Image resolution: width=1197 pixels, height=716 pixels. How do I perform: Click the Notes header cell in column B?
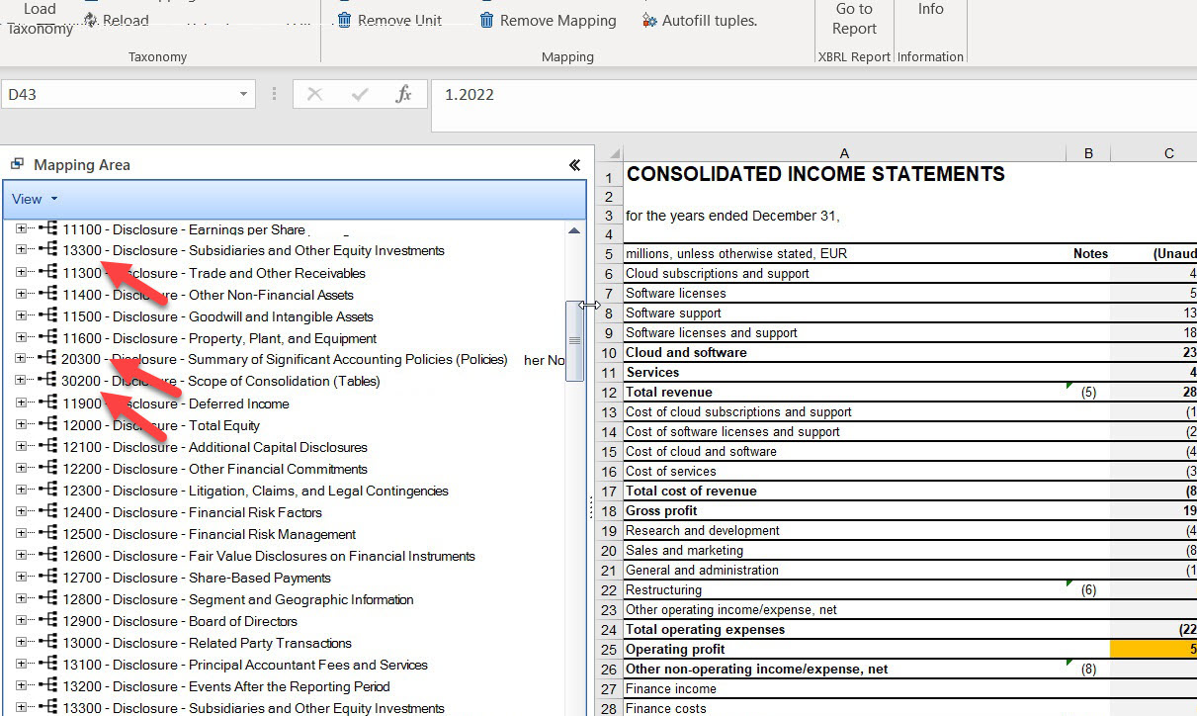click(x=1088, y=253)
